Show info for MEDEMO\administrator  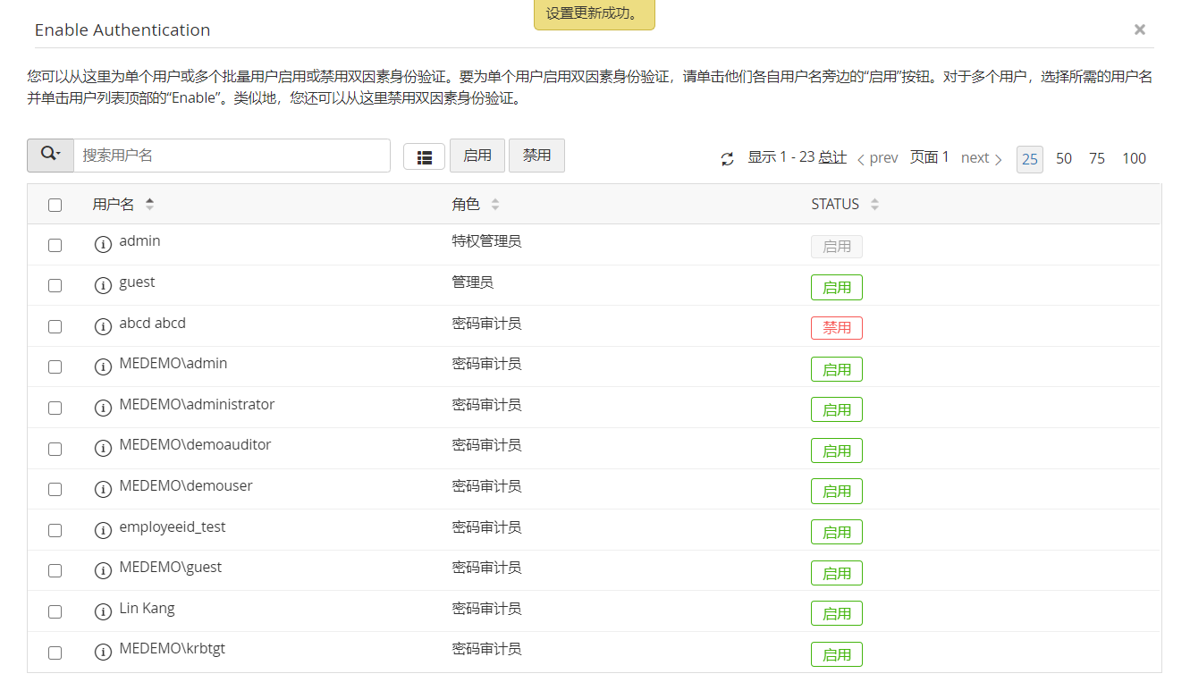(x=103, y=408)
